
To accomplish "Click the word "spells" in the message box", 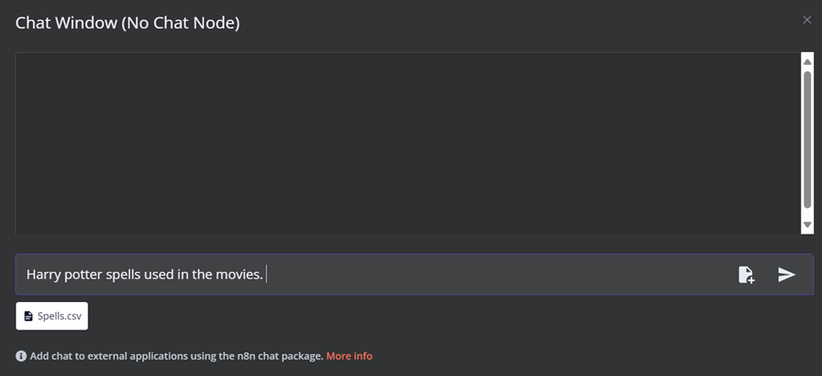I will pos(123,275).
